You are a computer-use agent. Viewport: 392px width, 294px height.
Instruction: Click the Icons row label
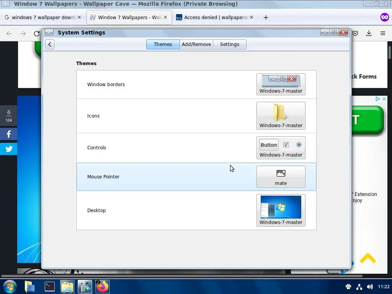coord(93,116)
